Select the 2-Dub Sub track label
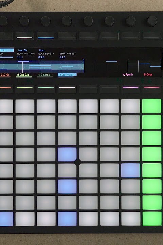This screenshot has height=245, width=163. pyautogui.click(x=23, y=75)
